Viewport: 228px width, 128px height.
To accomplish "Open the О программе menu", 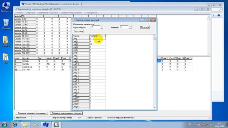I will point(91,13).
